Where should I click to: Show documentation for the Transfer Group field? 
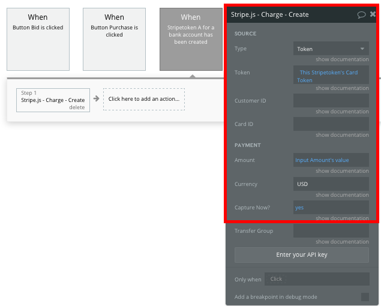click(342, 242)
